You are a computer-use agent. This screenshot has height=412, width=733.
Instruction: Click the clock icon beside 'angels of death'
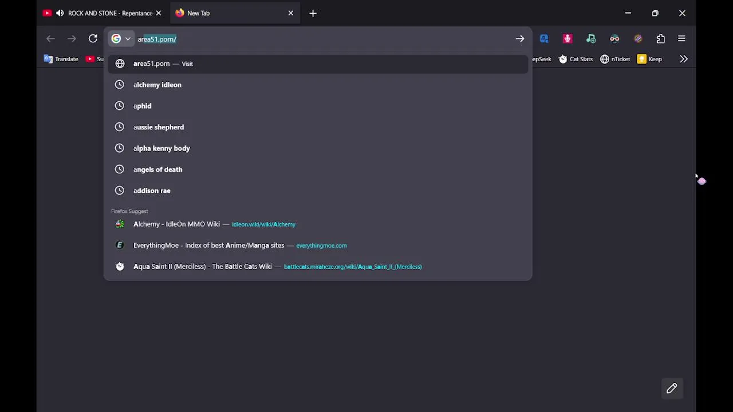point(119,169)
